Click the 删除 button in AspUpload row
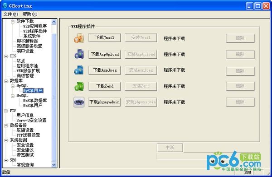 [240, 55]
